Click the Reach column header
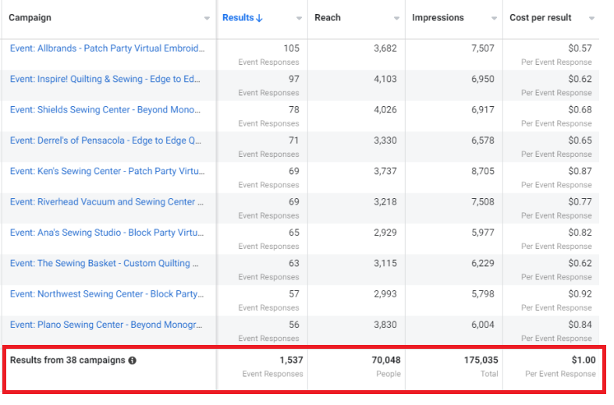Image resolution: width=614 pixels, height=405 pixels. click(x=328, y=18)
